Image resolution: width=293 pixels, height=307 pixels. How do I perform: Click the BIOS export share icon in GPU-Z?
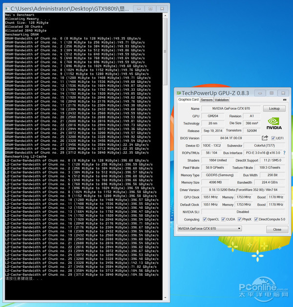click(x=265, y=138)
